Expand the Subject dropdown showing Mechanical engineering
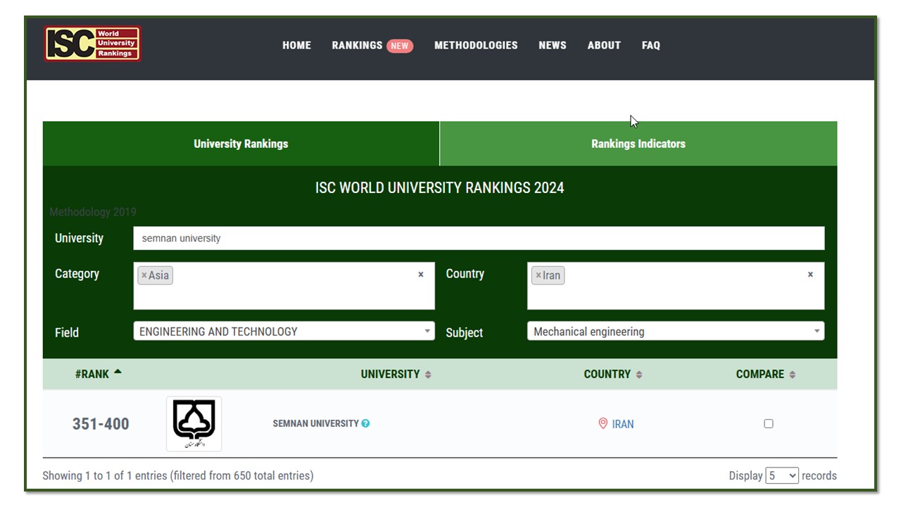 click(x=675, y=331)
